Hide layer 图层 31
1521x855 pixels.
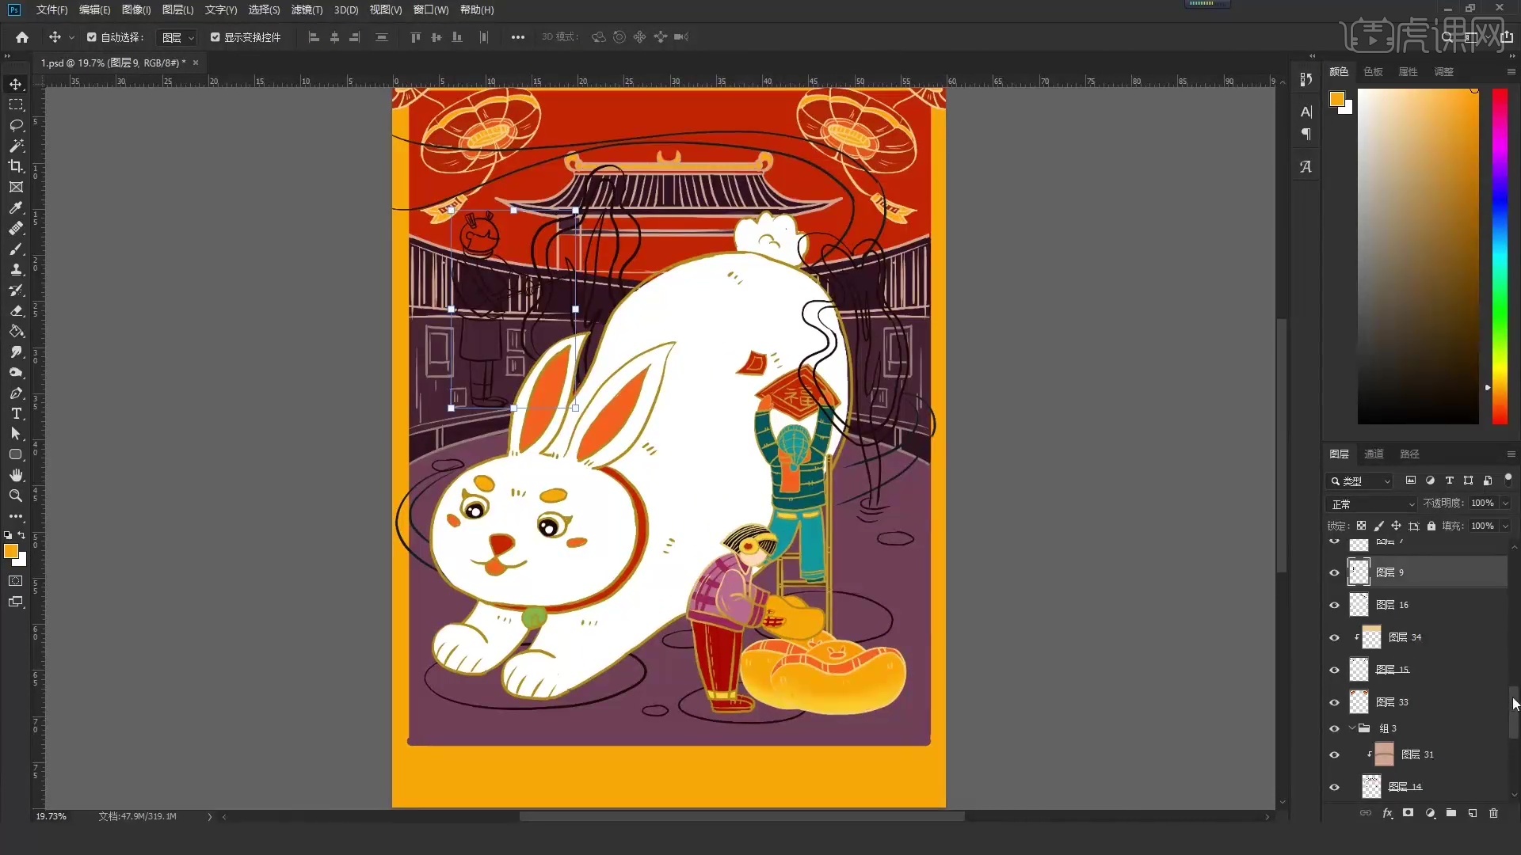pos(1334,754)
